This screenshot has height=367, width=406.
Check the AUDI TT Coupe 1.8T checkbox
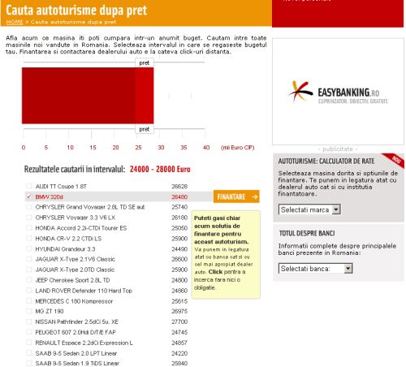pos(28,186)
